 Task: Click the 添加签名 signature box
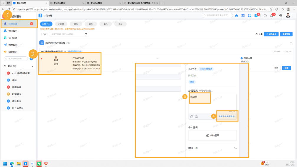[212, 135]
